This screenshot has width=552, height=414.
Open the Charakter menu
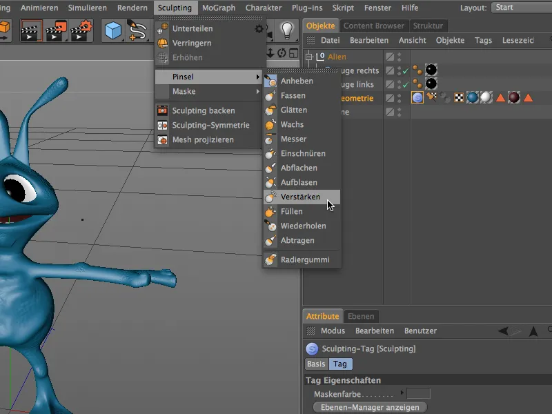point(264,8)
